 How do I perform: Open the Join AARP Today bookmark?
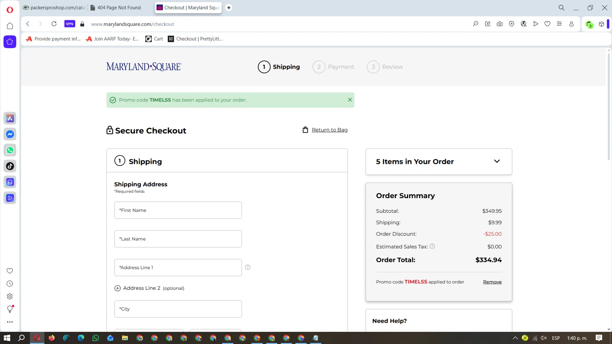tap(112, 39)
